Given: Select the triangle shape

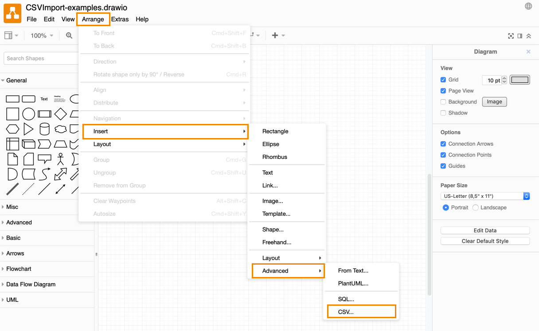Looking at the screenshot, I should pos(28,129).
